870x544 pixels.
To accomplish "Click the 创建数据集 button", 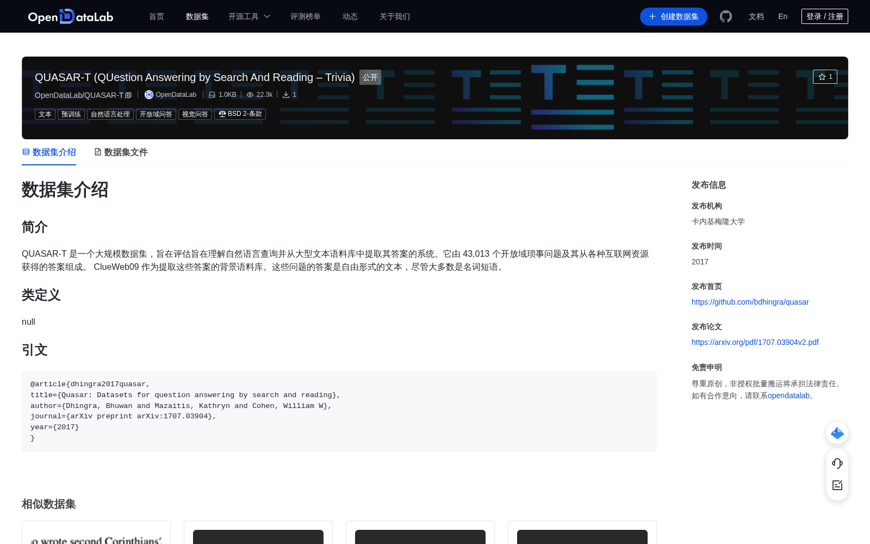I will tap(674, 16).
